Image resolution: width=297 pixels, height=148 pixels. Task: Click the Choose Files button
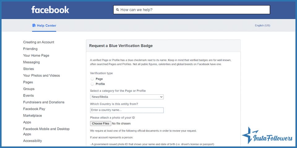pyautogui.click(x=101, y=123)
